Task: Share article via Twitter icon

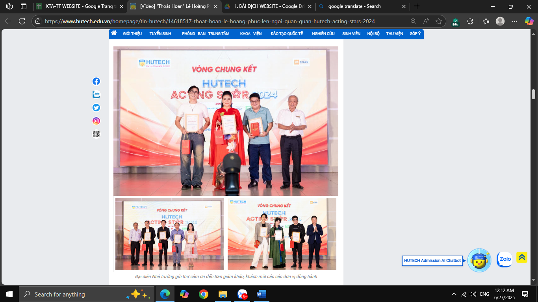Action: click(96, 108)
